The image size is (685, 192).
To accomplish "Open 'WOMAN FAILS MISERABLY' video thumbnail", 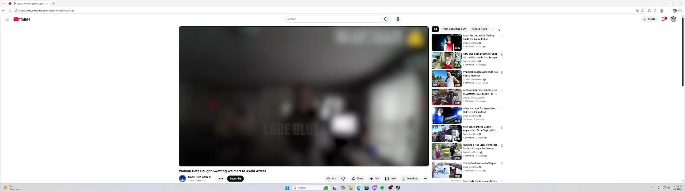I will pos(447,97).
